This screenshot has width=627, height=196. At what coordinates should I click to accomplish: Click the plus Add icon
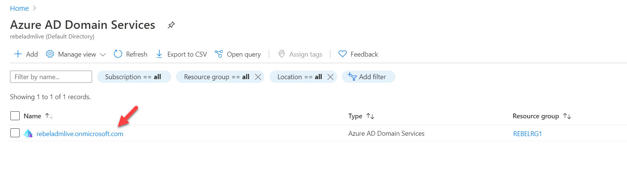coord(18,54)
